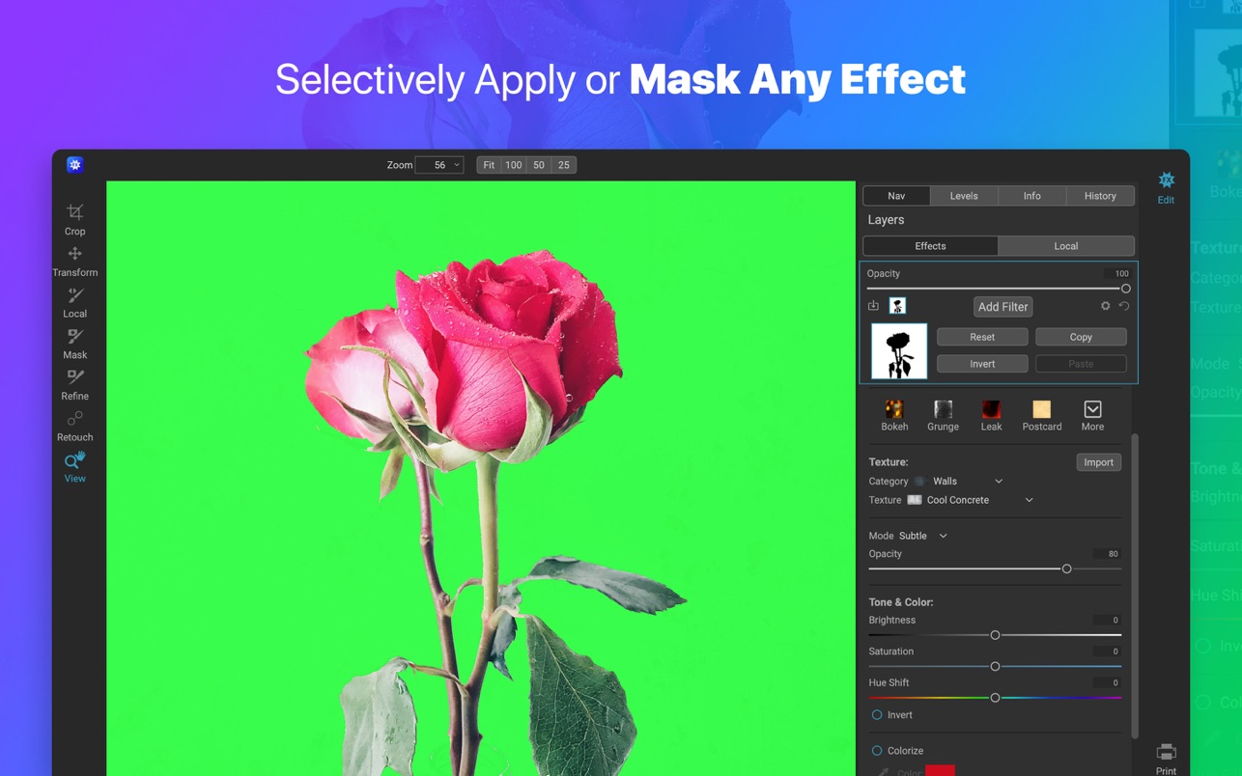Pick the Retouch tool

[74, 426]
